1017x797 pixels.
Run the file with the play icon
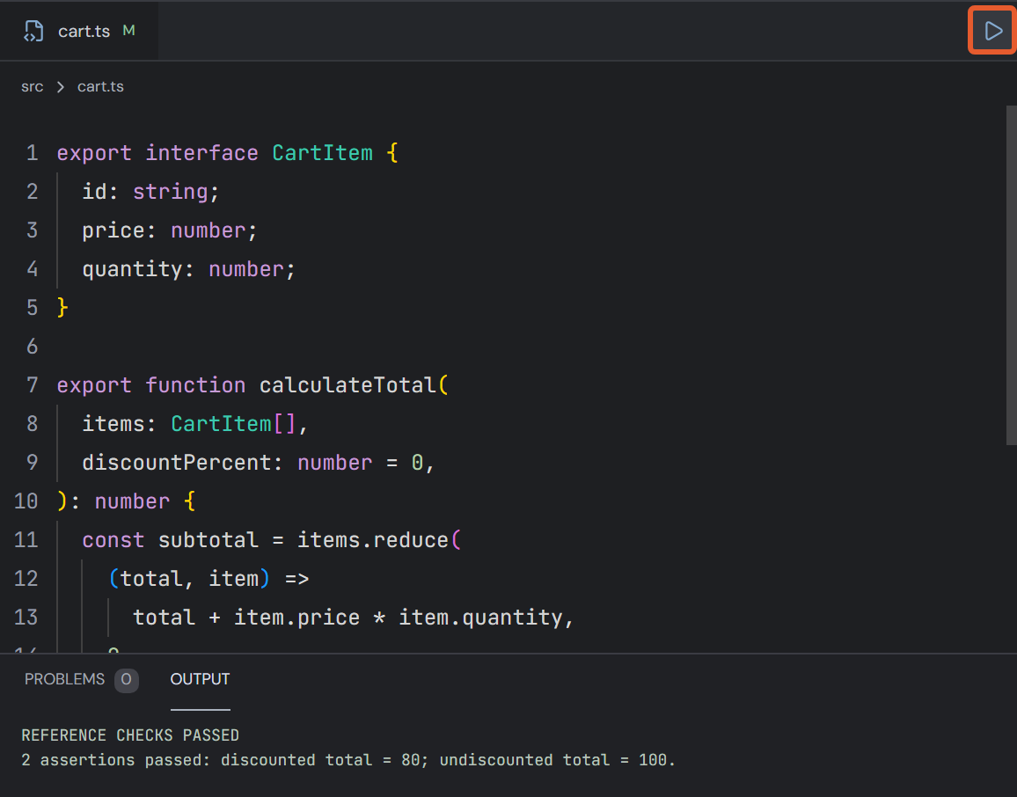(x=992, y=31)
